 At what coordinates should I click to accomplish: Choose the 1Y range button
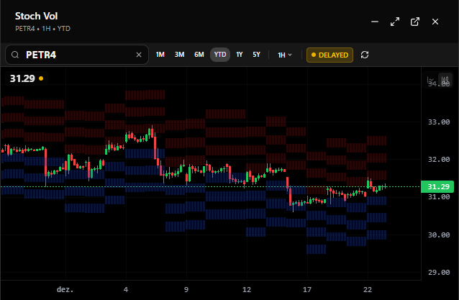[x=240, y=55]
